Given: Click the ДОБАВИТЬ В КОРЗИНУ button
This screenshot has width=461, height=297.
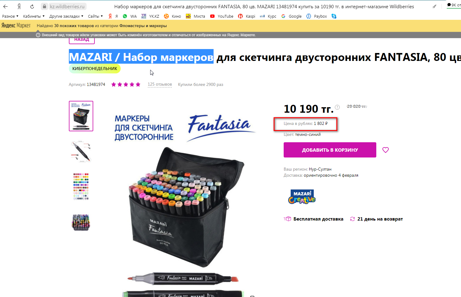Looking at the screenshot, I should coord(330,150).
